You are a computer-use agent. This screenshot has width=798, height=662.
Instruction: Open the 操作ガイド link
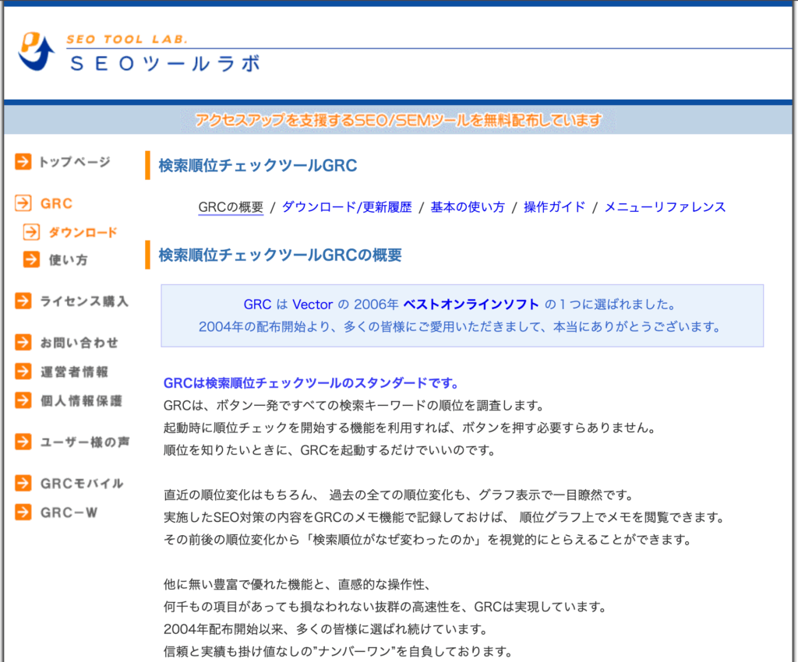pyautogui.click(x=554, y=207)
